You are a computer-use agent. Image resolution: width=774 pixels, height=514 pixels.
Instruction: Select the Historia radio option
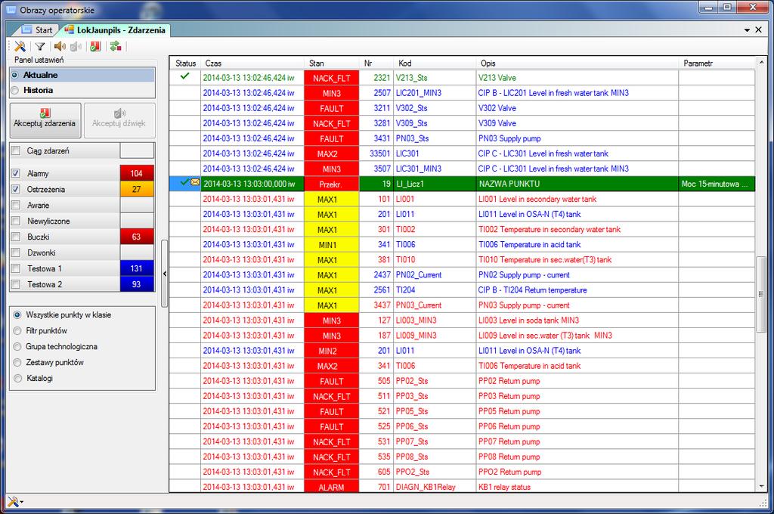pyautogui.click(x=15, y=91)
